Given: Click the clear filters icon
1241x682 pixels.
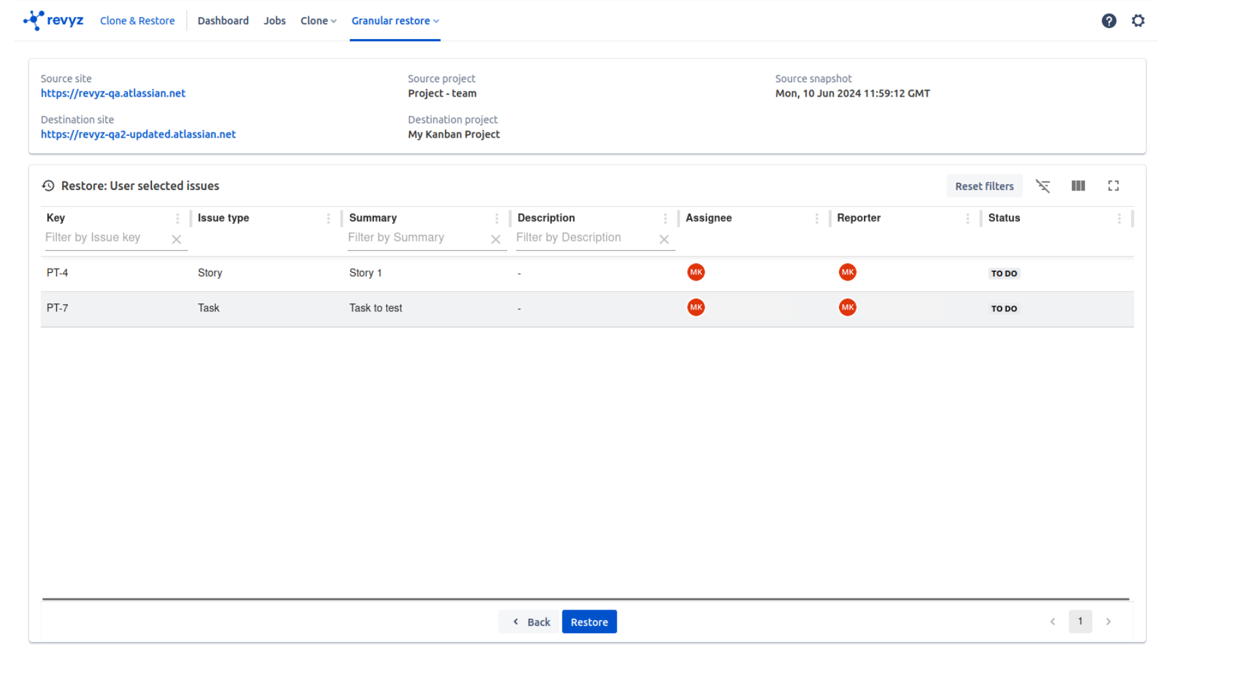Looking at the screenshot, I should (x=1043, y=186).
